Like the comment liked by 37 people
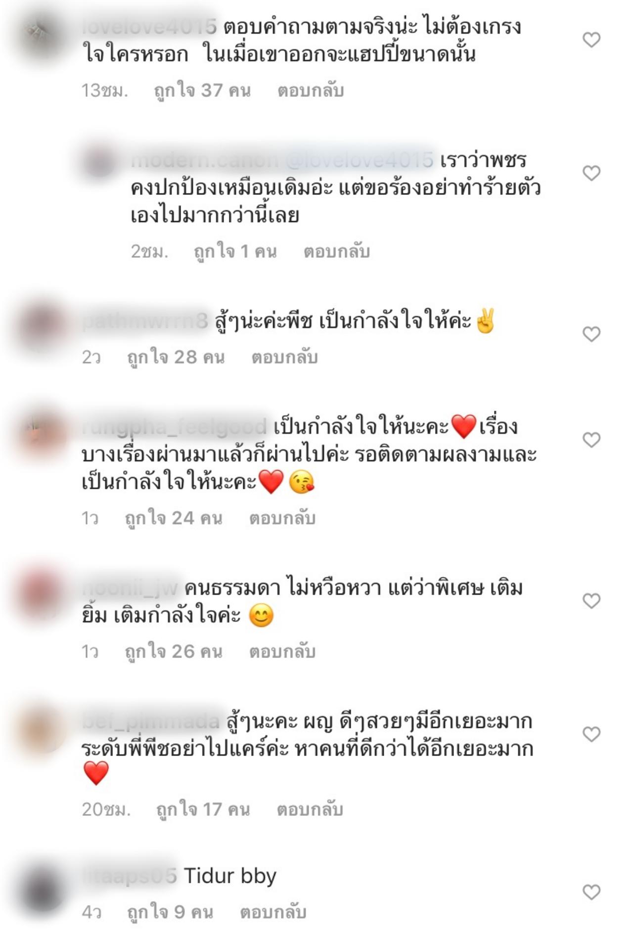 (591, 40)
